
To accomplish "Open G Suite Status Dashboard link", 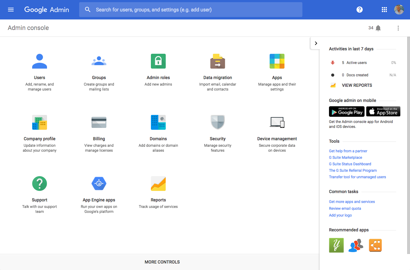I will pyautogui.click(x=350, y=164).
